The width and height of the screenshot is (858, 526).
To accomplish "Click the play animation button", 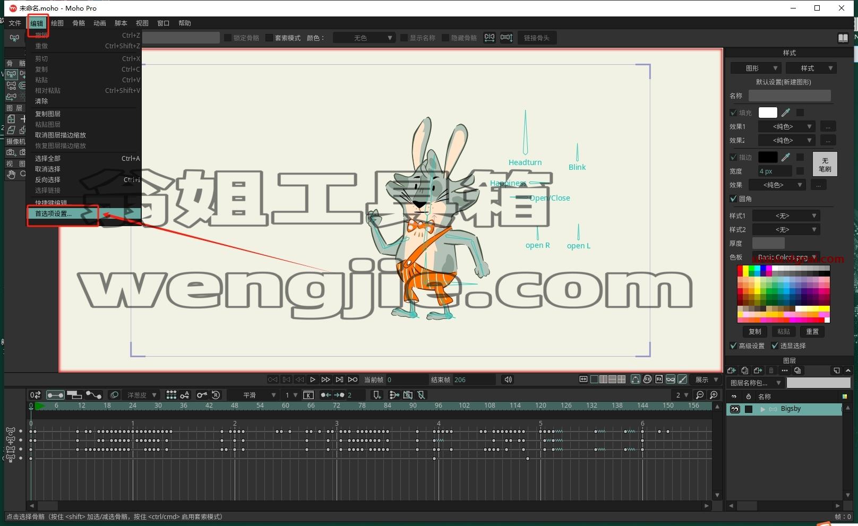I will (x=313, y=380).
